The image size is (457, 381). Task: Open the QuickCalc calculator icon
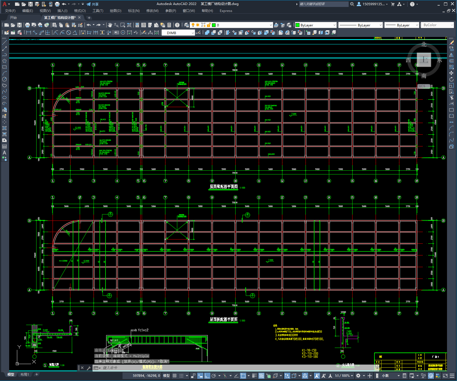tap(169, 25)
